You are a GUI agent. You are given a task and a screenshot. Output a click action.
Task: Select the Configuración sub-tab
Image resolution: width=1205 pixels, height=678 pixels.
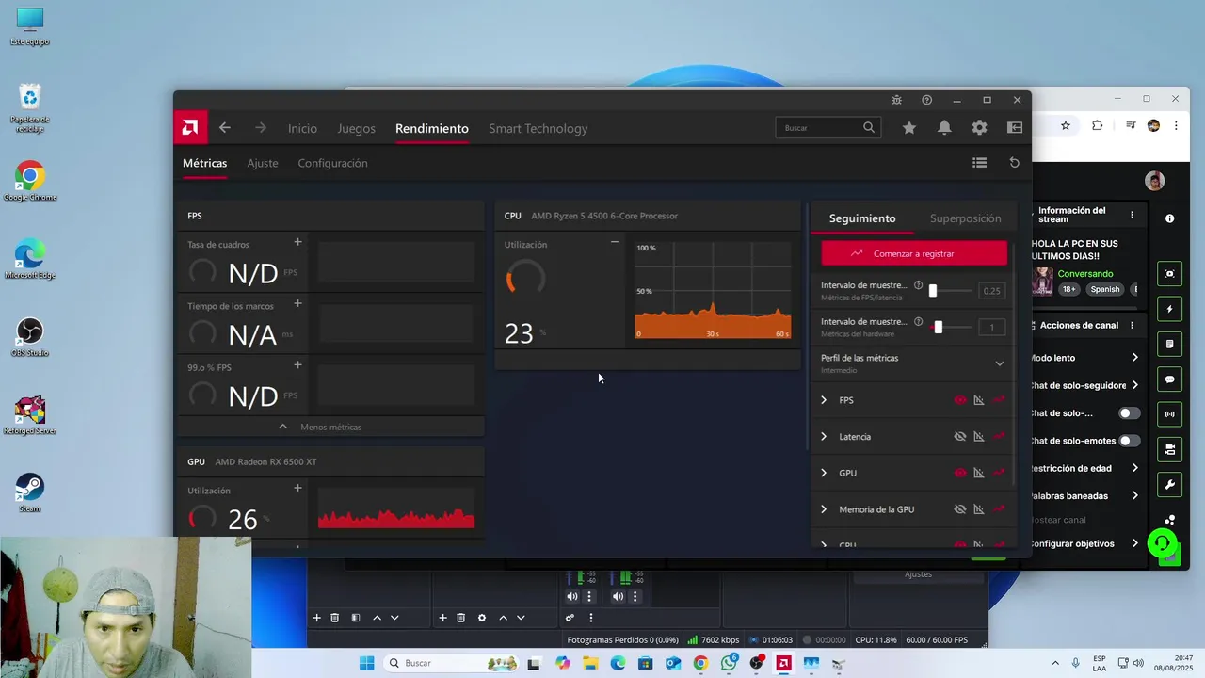coord(332,163)
